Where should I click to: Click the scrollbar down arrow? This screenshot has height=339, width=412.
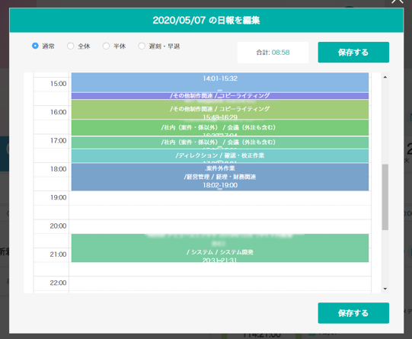(385, 289)
